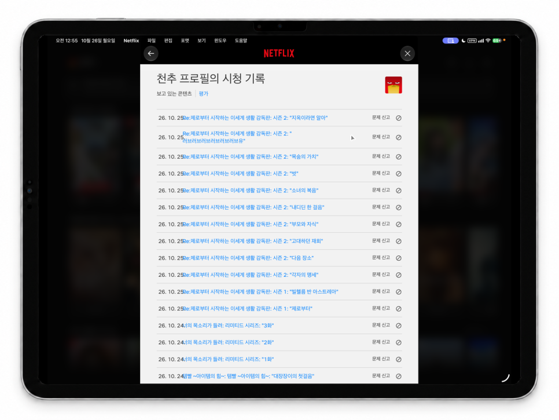Hide the "빌헬름 반 아스트레아" episode from history
Image resolution: width=559 pixels, height=420 pixels.
pyautogui.click(x=399, y=292)
